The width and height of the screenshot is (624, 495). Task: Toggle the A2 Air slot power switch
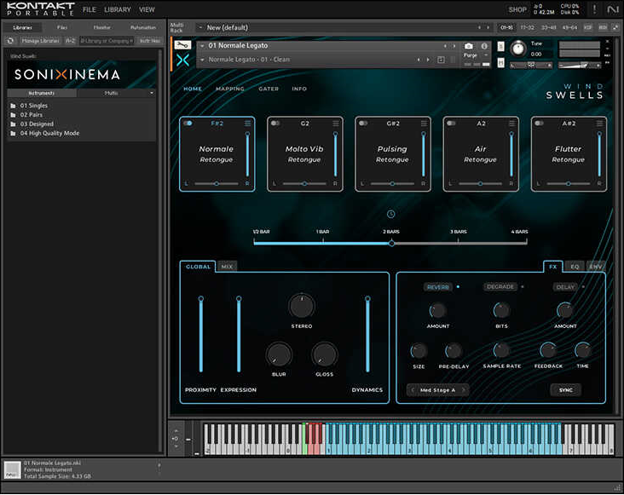pyautogui.click(x=451, y=124)
